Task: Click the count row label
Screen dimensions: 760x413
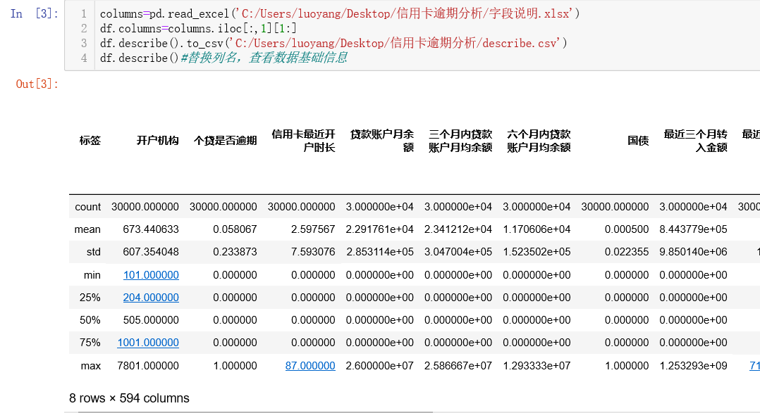Action: (x=87, y=207)
